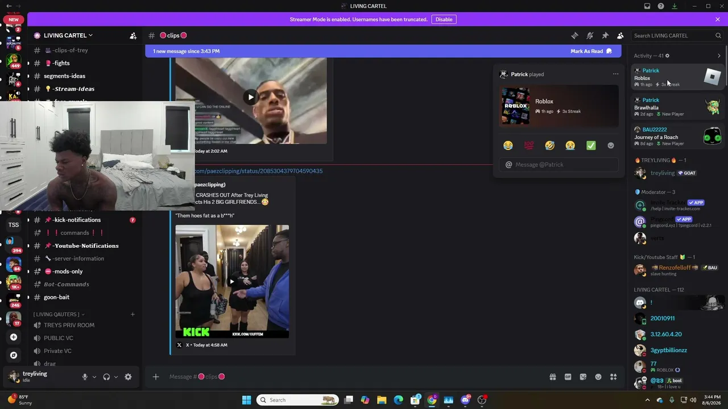Open the Discord help icon
Viewport: 728px width, 409px height.
click(x=661, y=6)
